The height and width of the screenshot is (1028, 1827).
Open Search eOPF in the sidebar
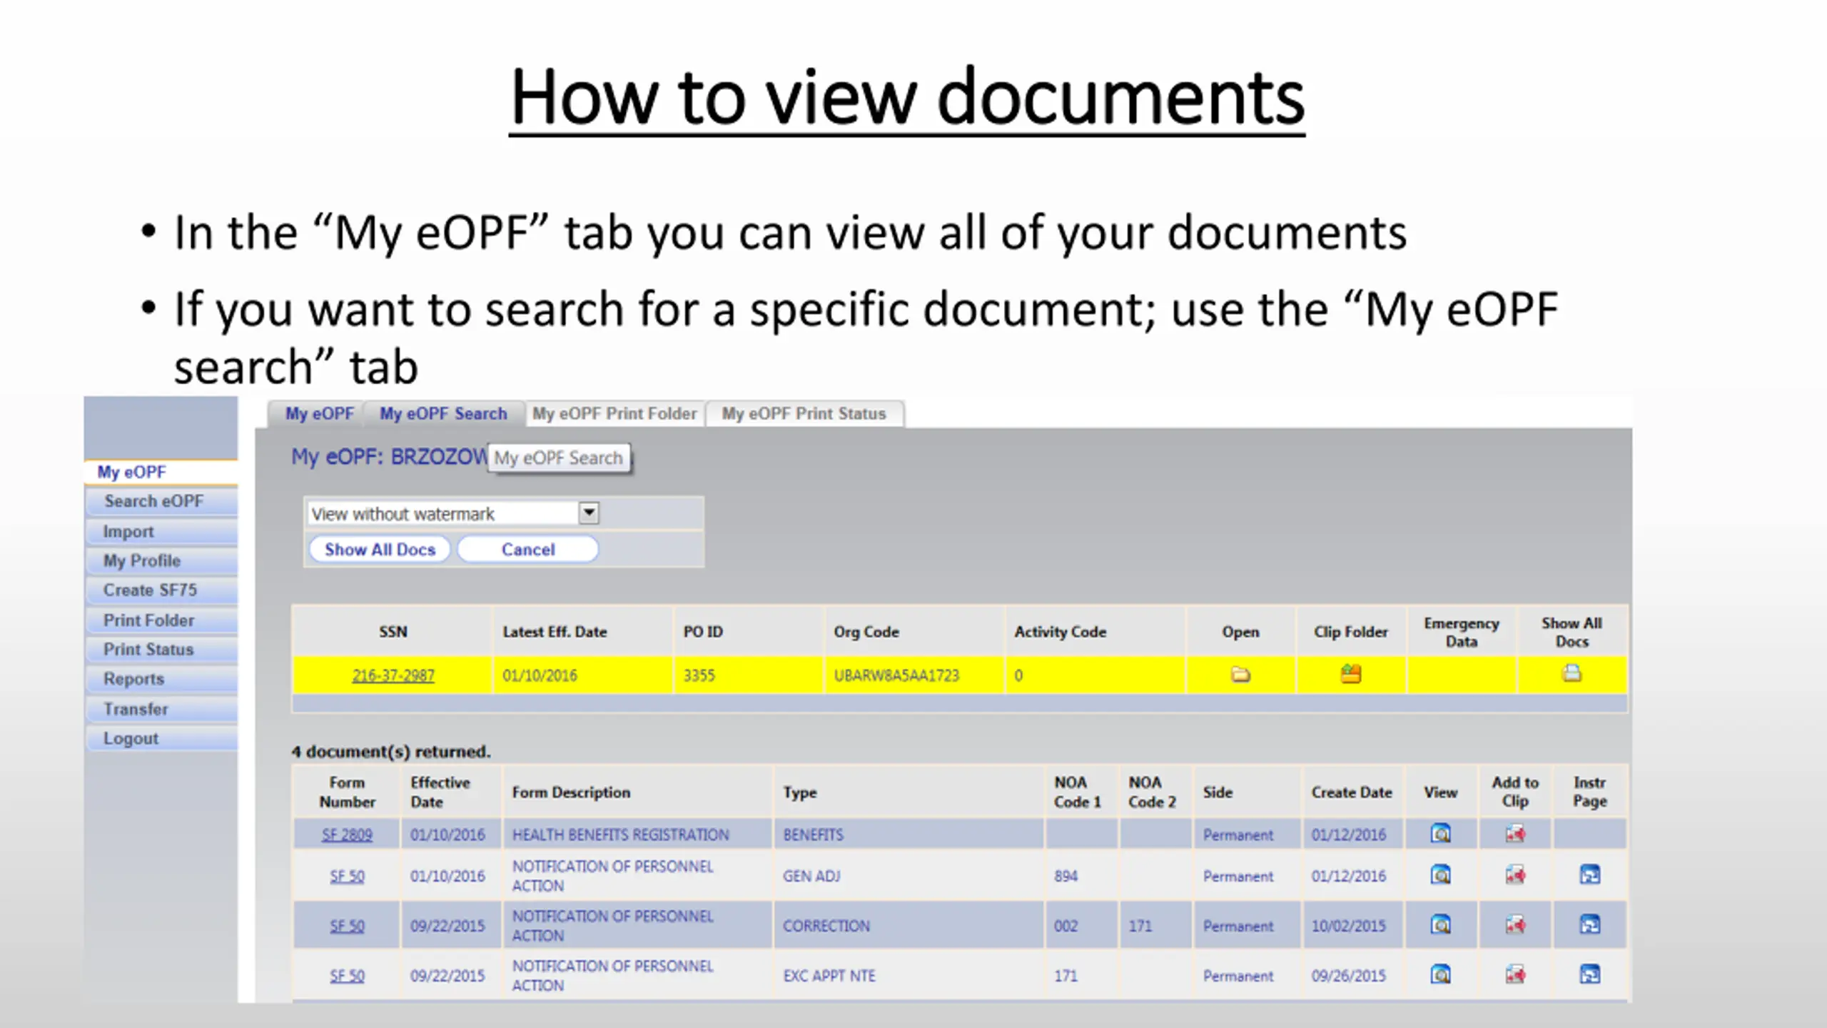click(x=161, y=501)
